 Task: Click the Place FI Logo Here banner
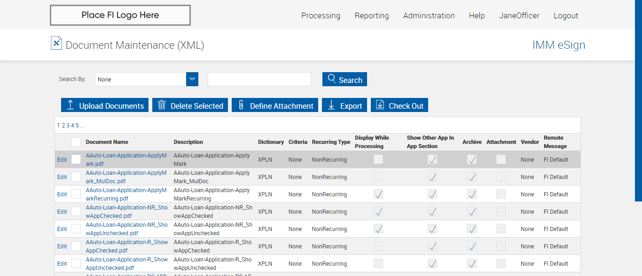tap(120, 15)
